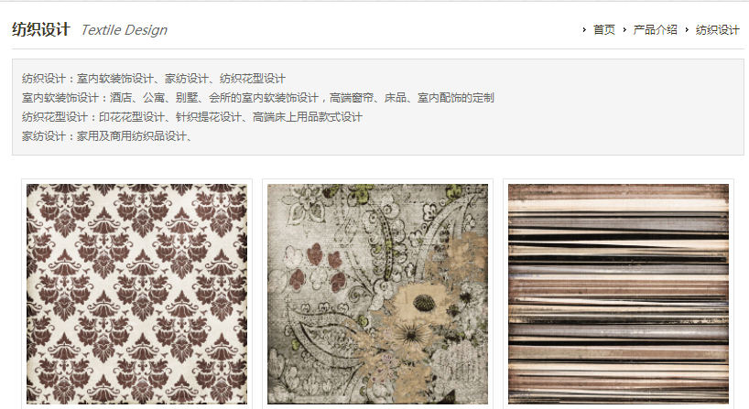The image size is (749, 409).
Task: Select 纺织设计 in the breadcrumb trail
Action: (x=718, y=30)
